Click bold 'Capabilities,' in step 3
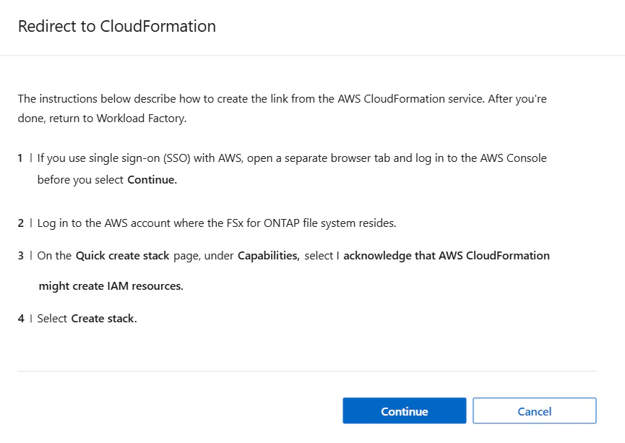This screenshot has width=625, height=443. (x=268, y=256)
